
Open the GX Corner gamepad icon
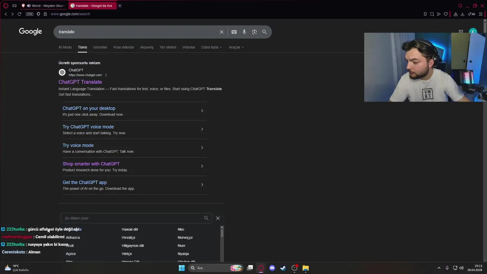[x=14, y=6]
